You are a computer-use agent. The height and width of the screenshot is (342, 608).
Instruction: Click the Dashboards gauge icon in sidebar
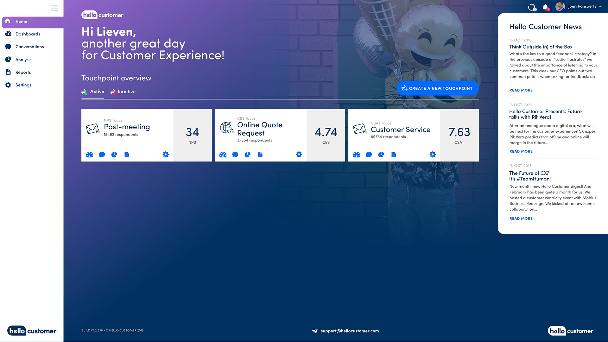8,34
